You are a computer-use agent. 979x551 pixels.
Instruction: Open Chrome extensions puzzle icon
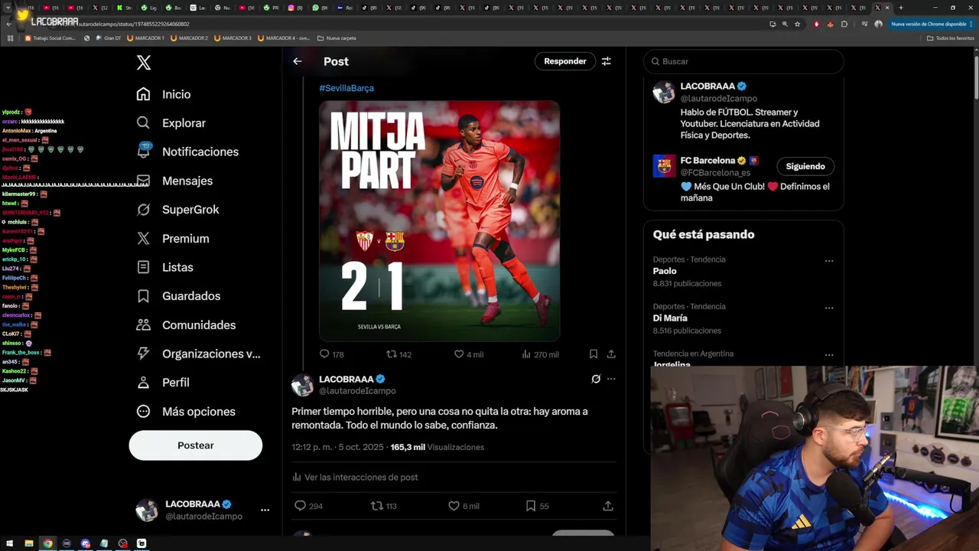pos(844,24)
